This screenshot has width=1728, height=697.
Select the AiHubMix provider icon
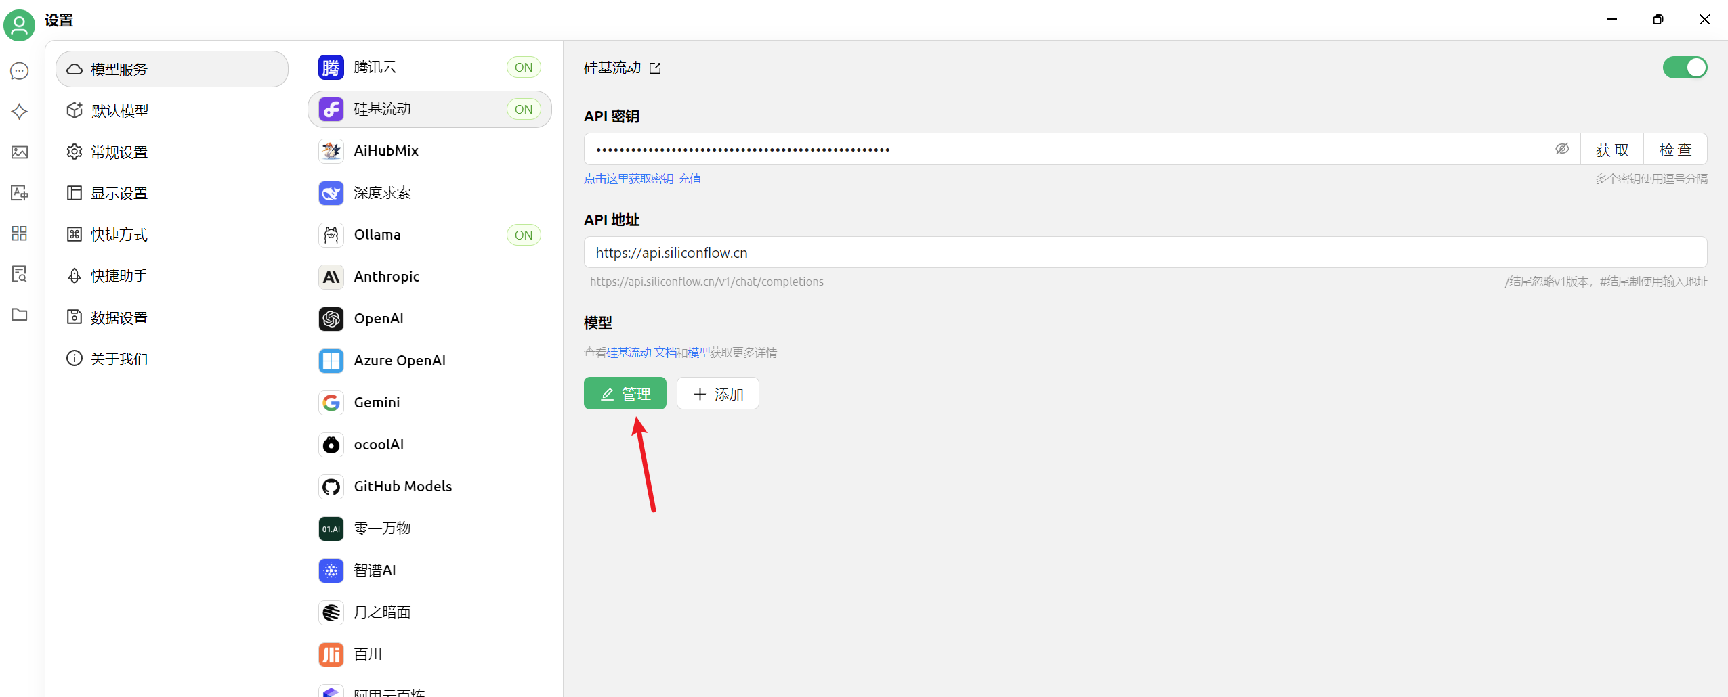point(331,151)
